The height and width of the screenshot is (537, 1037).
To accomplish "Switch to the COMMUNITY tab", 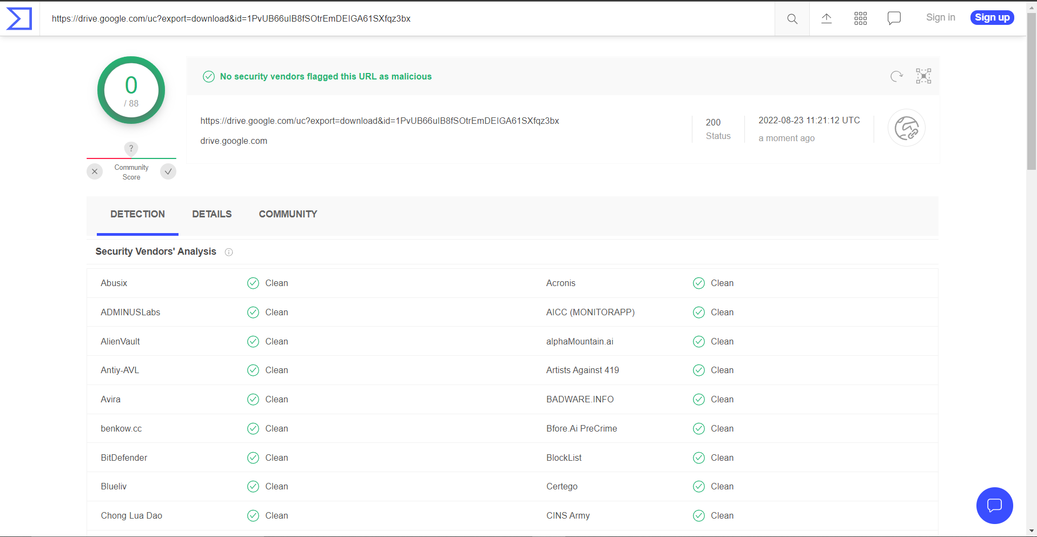I will tap(288, 215).
